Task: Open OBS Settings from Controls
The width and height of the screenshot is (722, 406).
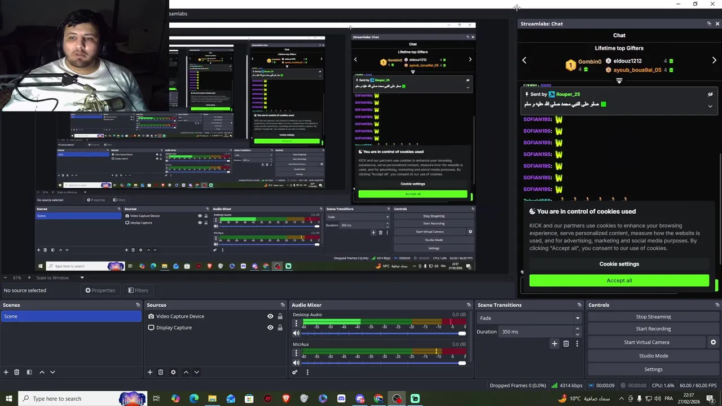Action: pos(653,369)
